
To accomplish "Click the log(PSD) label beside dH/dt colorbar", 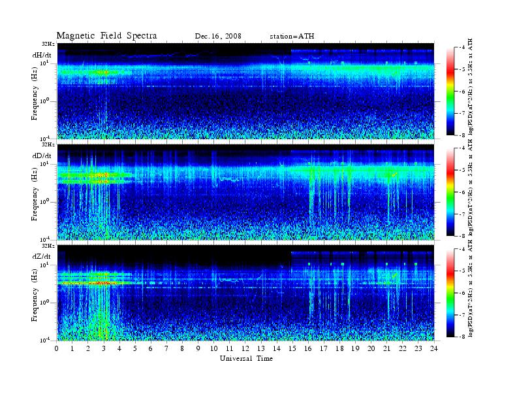I will (471, 88).
